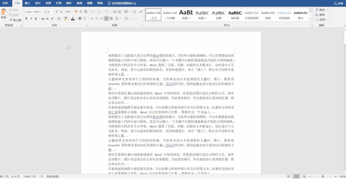Align text left

(x=92, y=18)
